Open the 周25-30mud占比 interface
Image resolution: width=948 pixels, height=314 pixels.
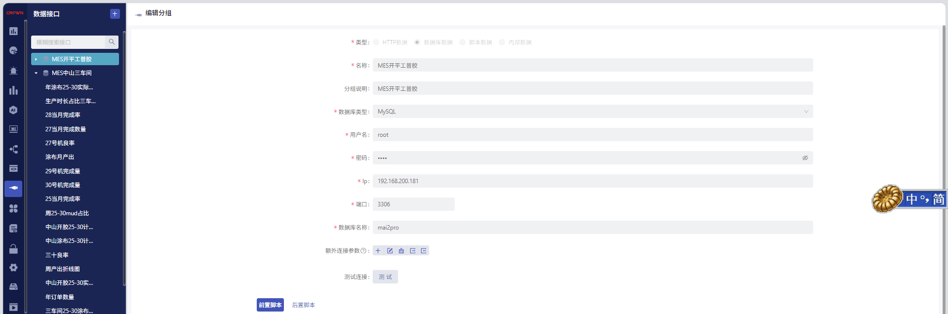[x=67, y=213]
